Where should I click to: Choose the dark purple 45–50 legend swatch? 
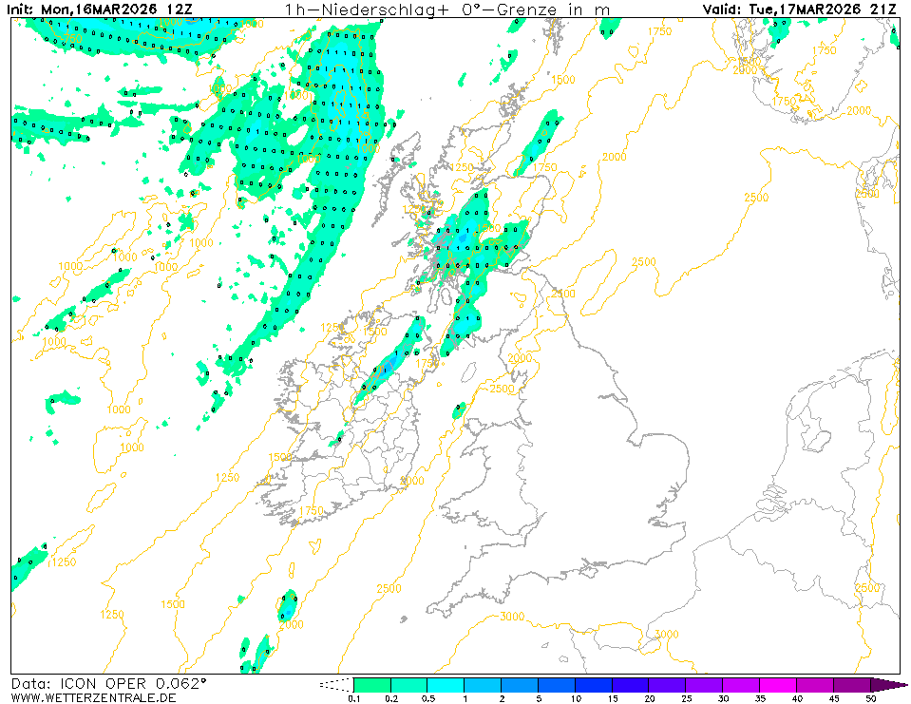pyautogui.click(x=852, y=684)
